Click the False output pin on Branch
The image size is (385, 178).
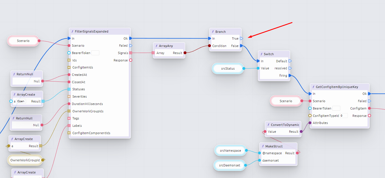(241, 46)
